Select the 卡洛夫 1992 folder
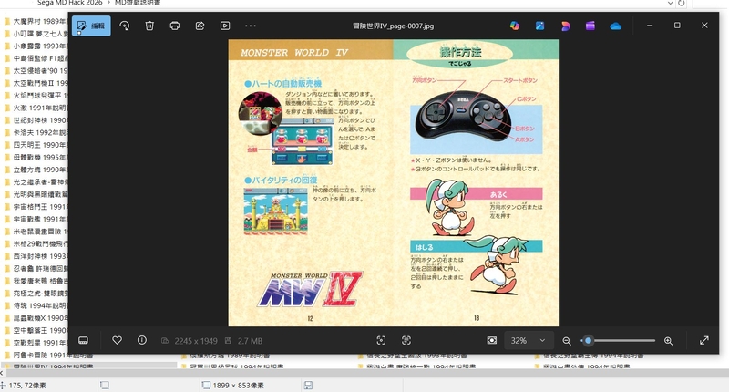 pos(36,132)
